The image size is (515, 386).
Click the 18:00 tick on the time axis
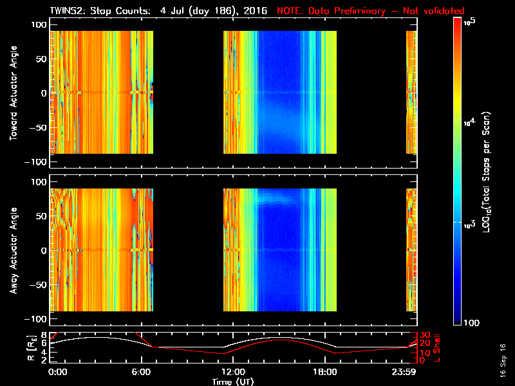coord(324,372)
